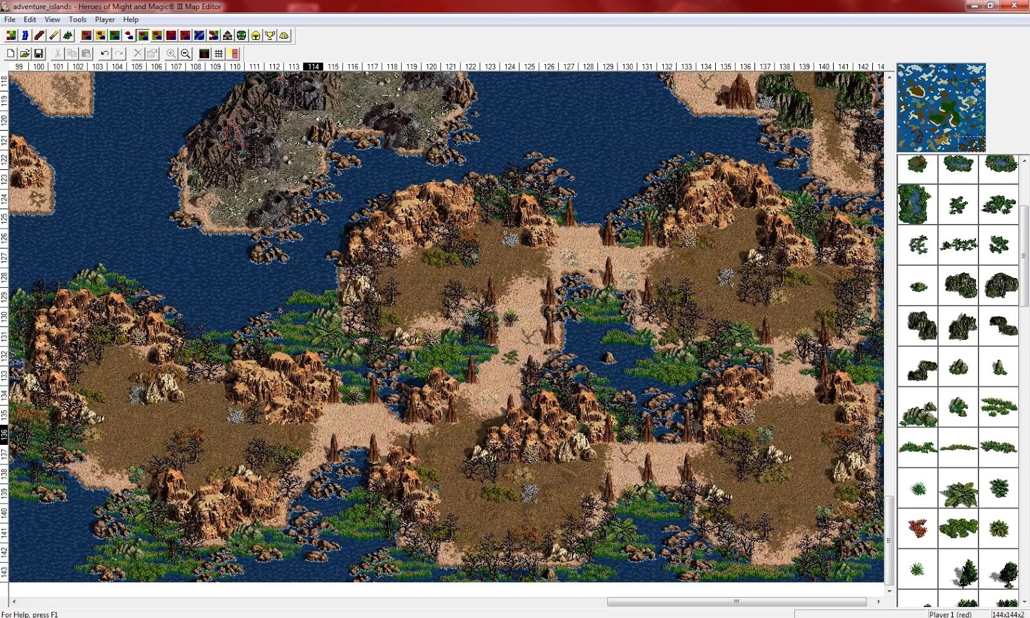Cut the selected object
Screen dimensions: 1030x618
(x=58, y=53)
